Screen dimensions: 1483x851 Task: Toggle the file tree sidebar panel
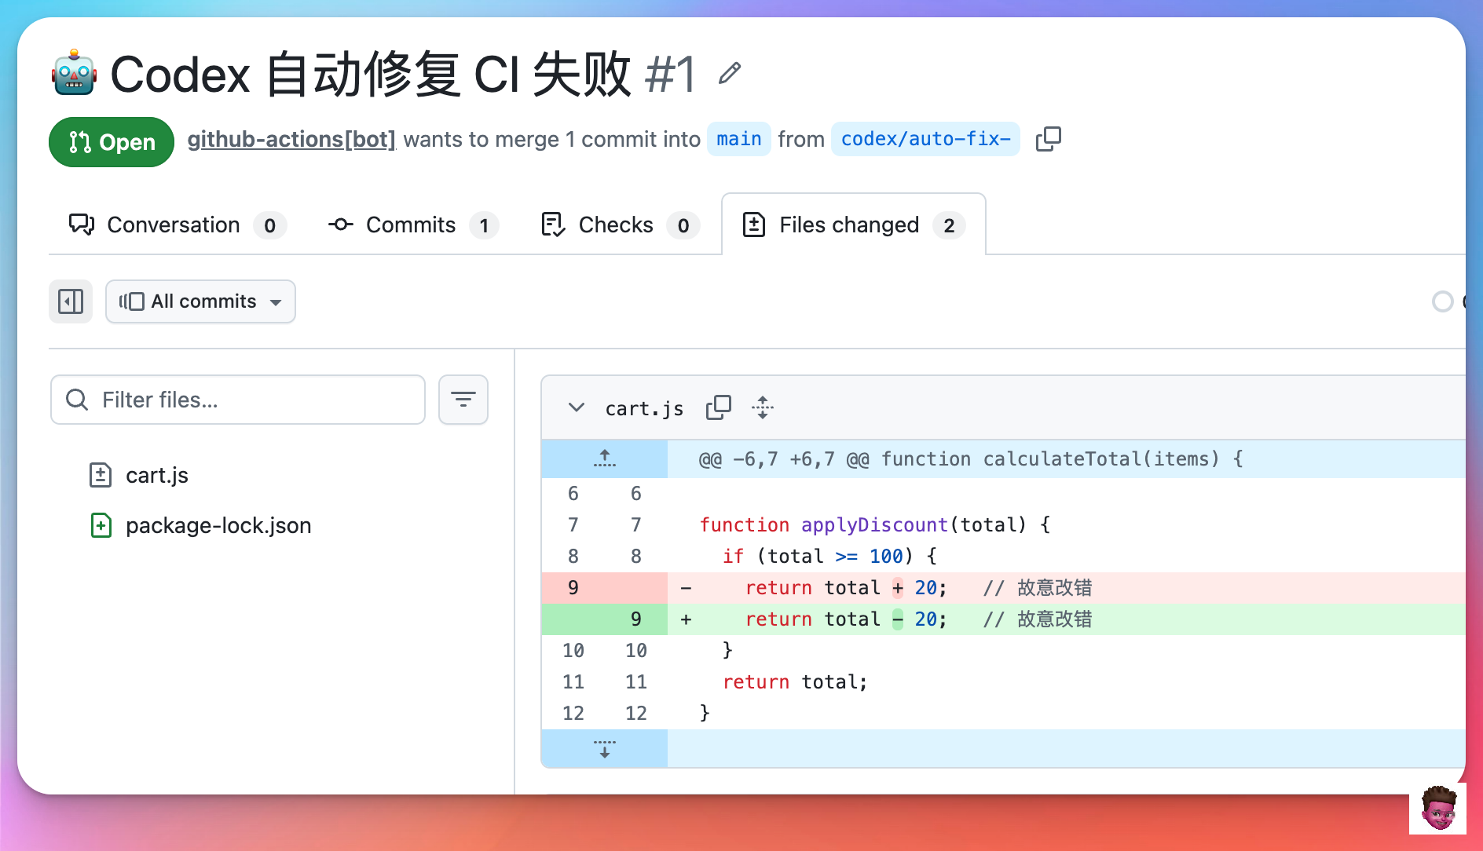(71, 301)
